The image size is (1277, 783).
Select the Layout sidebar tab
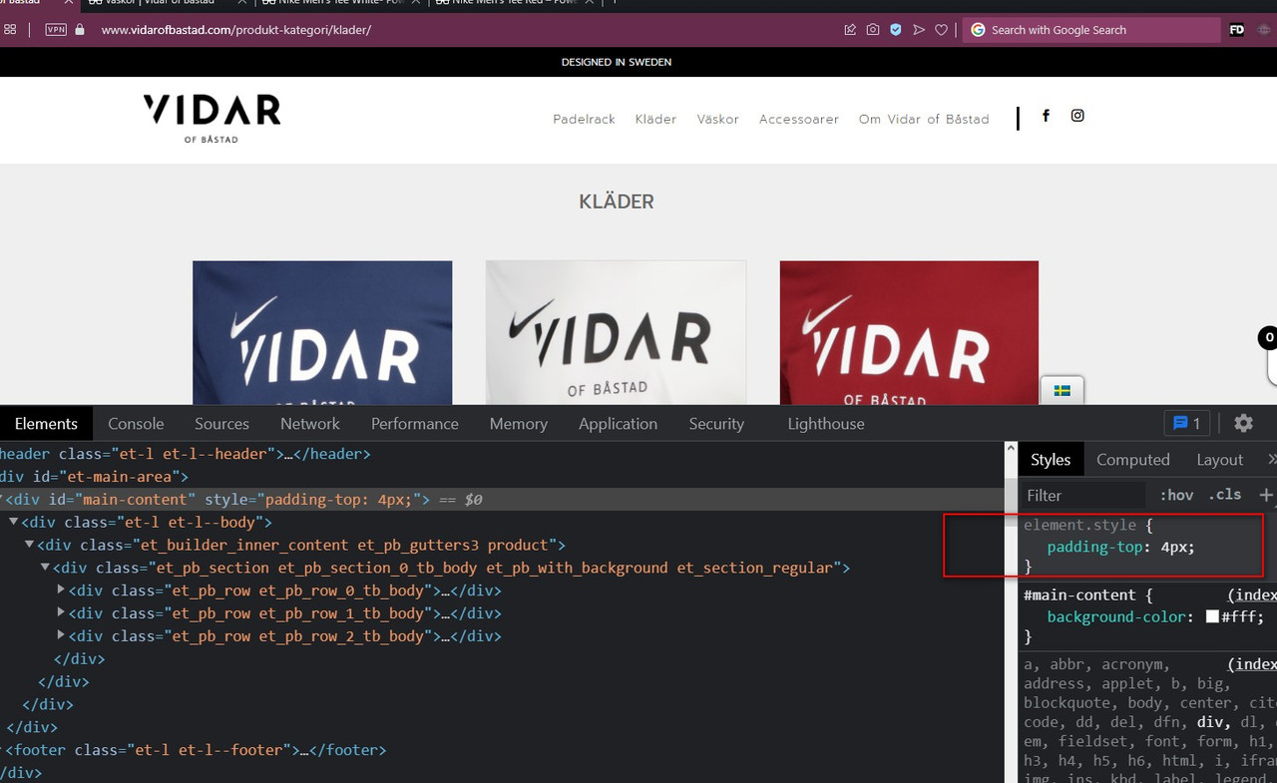coord(1220,459)
